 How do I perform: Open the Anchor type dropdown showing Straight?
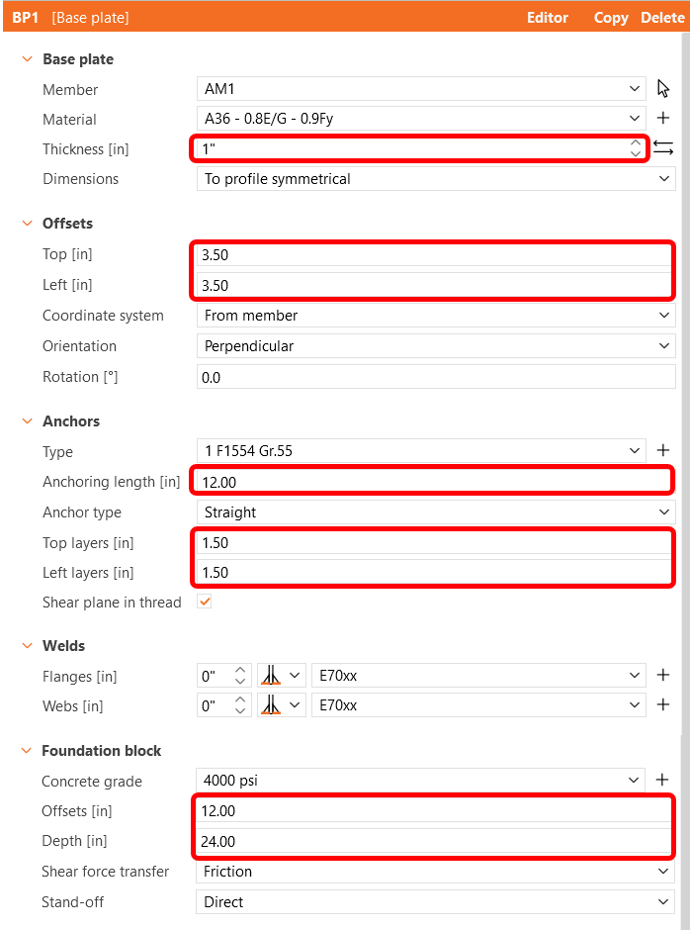pos(435,511)
